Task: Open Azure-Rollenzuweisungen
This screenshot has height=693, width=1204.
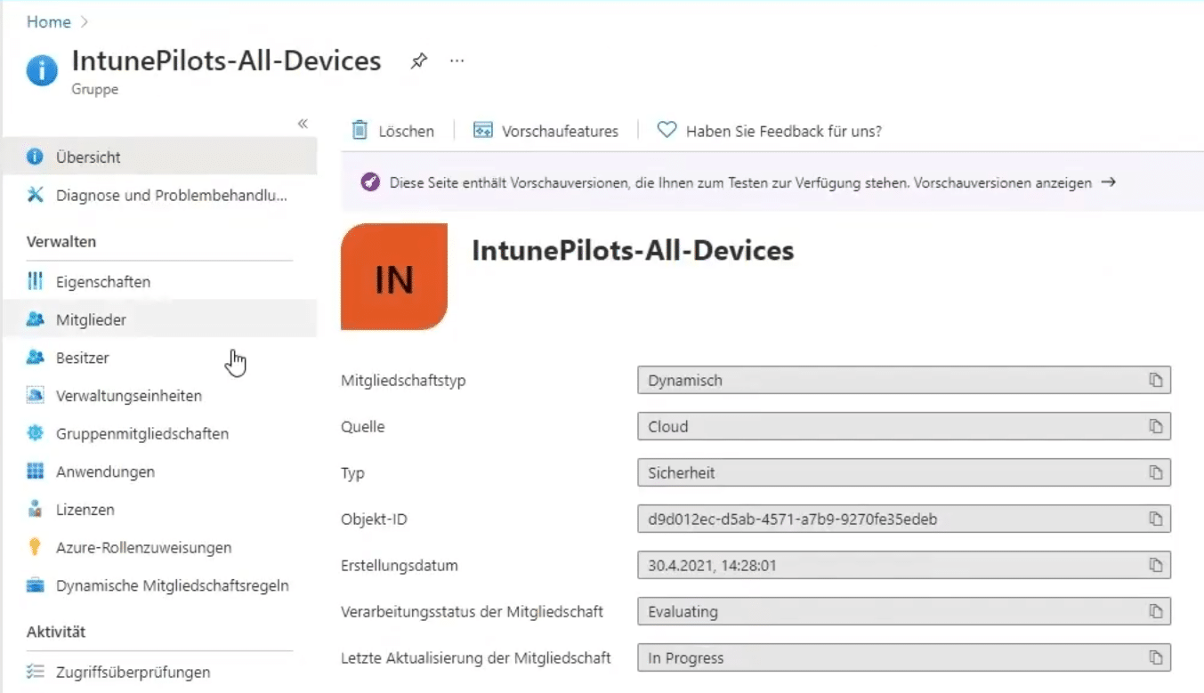Action: (x=158, y=547)
